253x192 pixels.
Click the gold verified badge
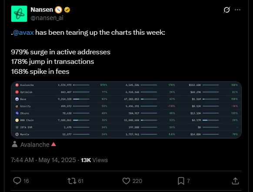67,10
